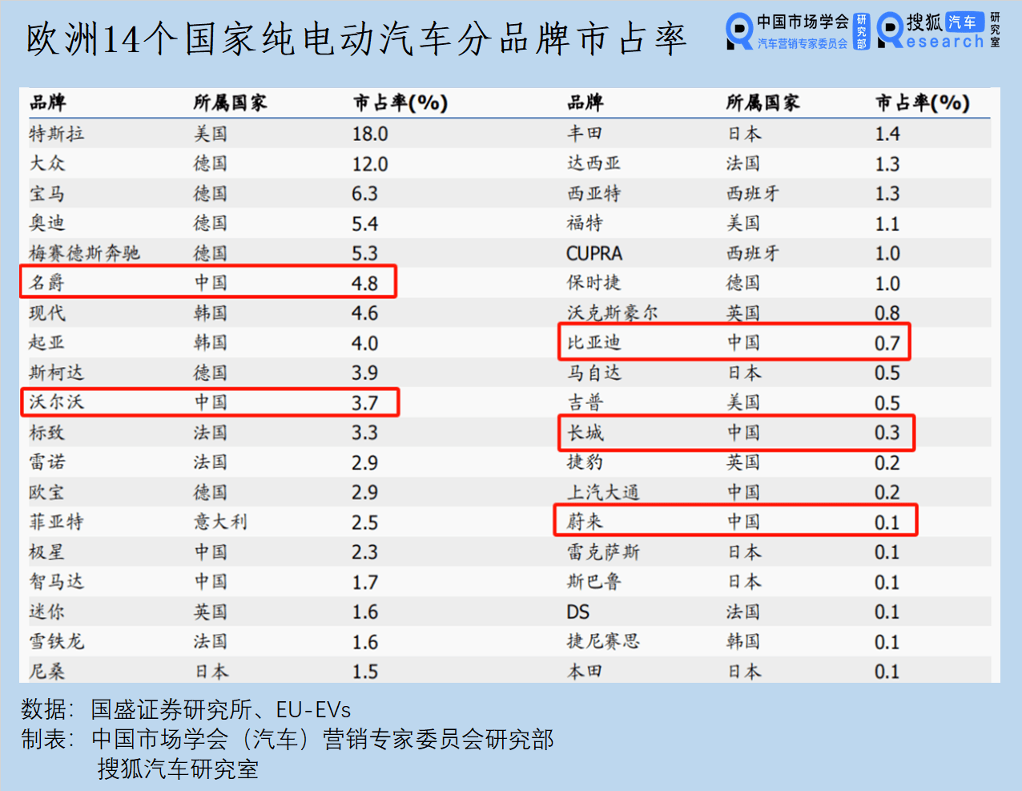Click the brand cell 捷豹
The height and width of the screenshot is (791, 1022).
point(585,462)
